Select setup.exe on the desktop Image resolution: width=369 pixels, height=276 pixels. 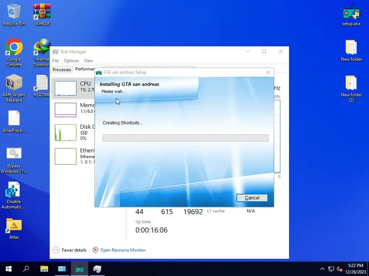click(x=351, y=14)
